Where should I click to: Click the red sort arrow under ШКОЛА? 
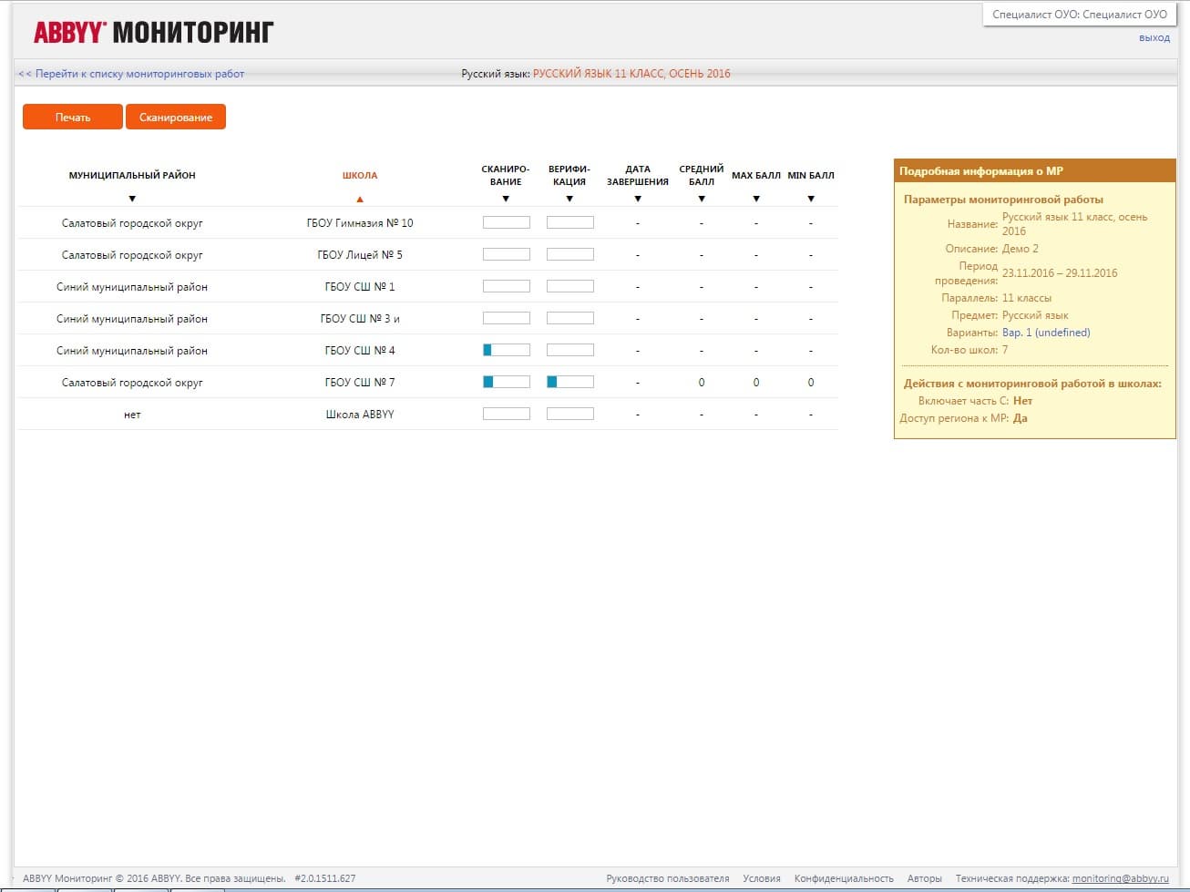click(x=360, y=199)
